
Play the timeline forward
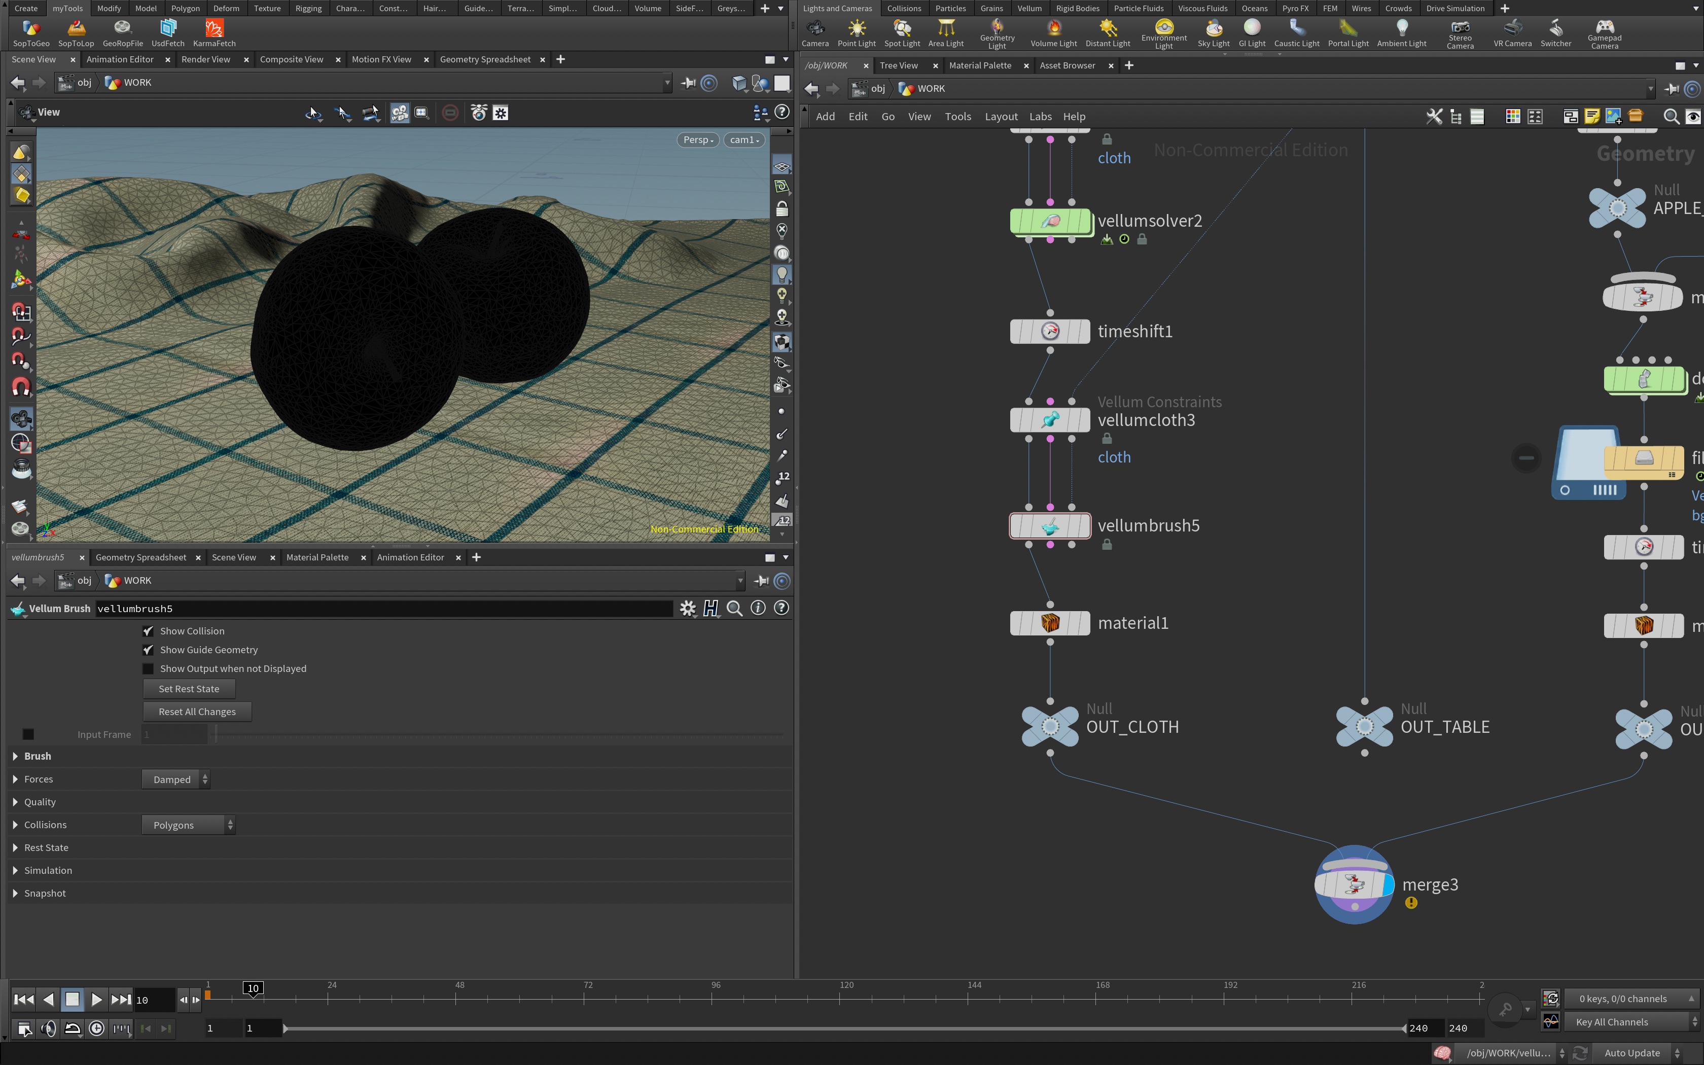pos(96,1000)
